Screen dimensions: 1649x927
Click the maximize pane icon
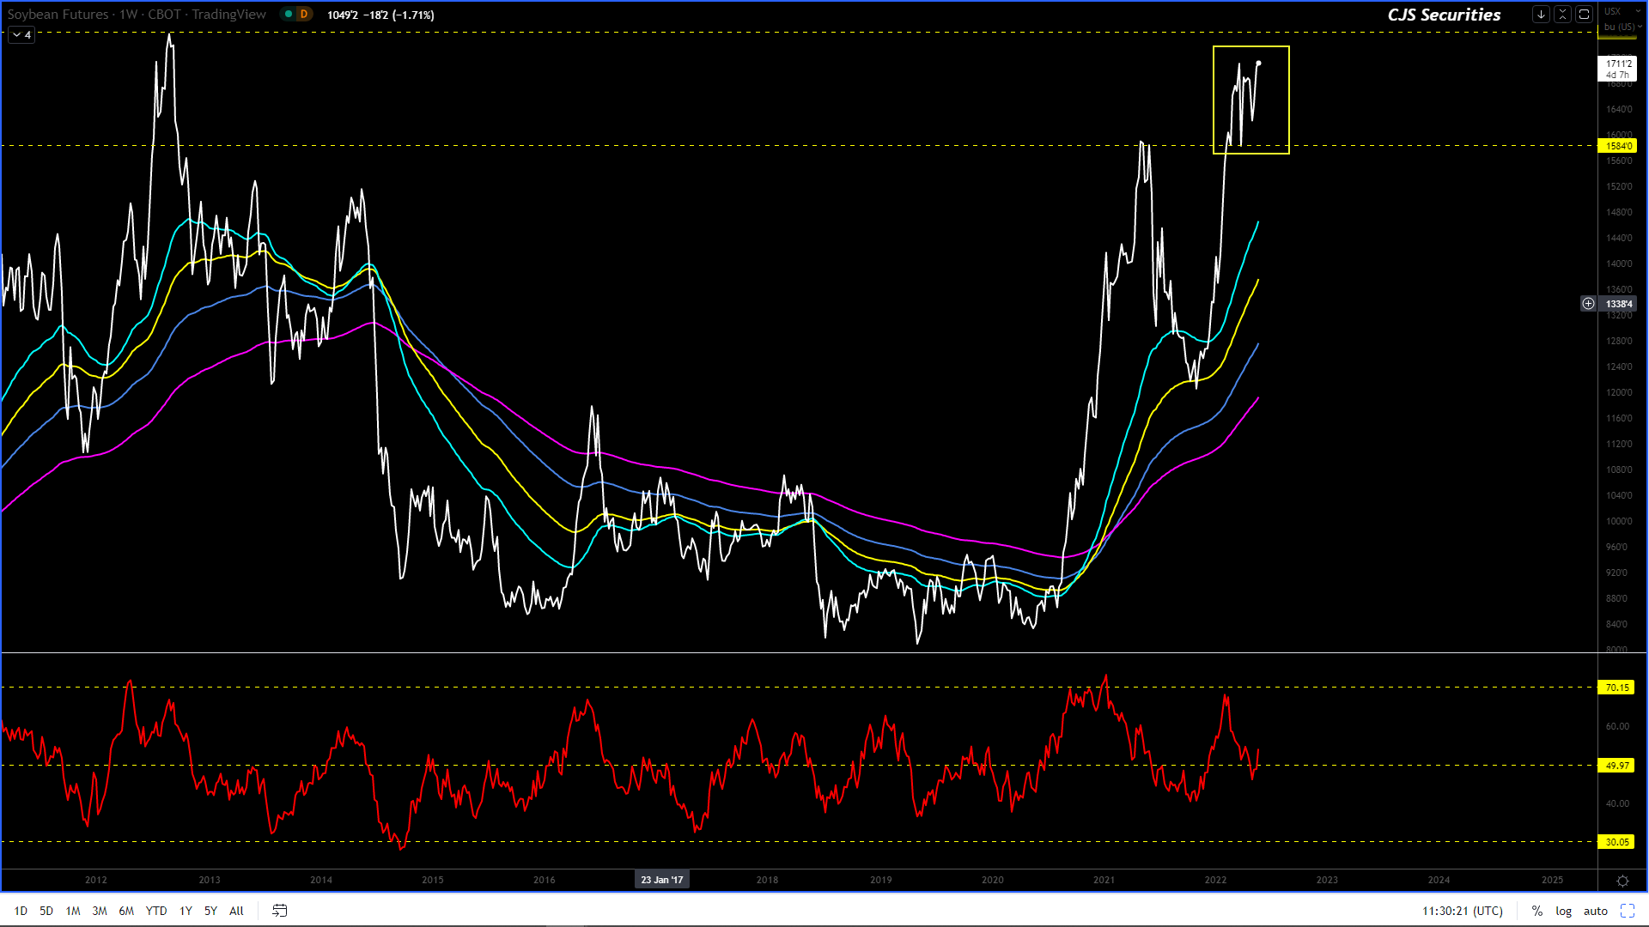tap(1585, 15)
